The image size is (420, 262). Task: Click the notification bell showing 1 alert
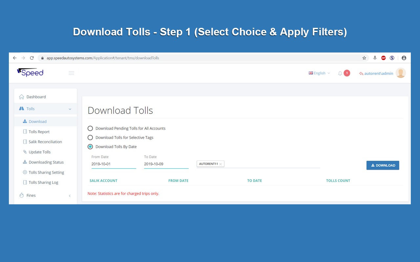340,73
